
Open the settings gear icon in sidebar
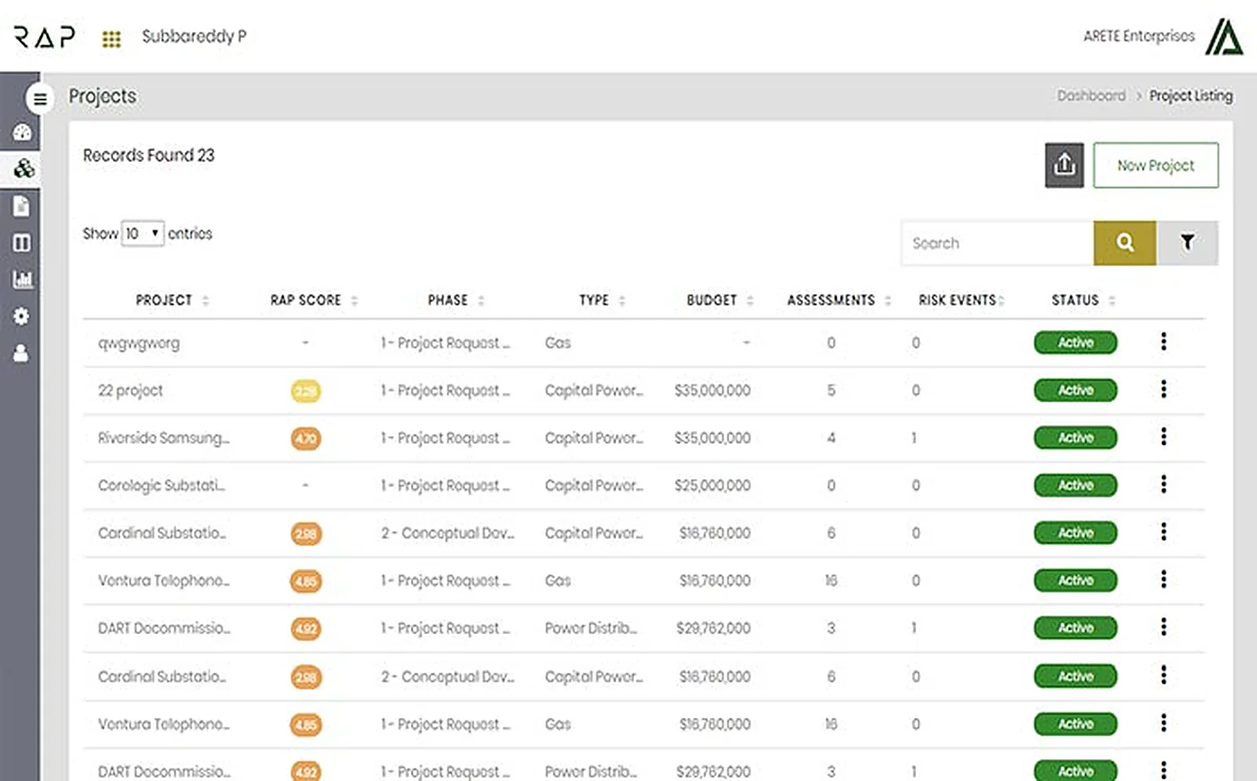point(21,316)
